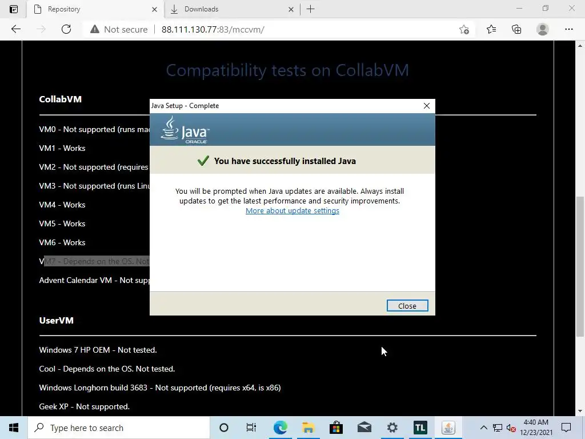Click the 'VM5 - Works' line
Viewport: 585px width, 439px height.
click(62, 224)
